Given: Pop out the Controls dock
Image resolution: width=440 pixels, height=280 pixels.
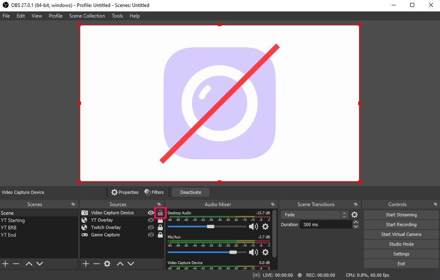Looking at the screenshot, I should pos(435,204).
